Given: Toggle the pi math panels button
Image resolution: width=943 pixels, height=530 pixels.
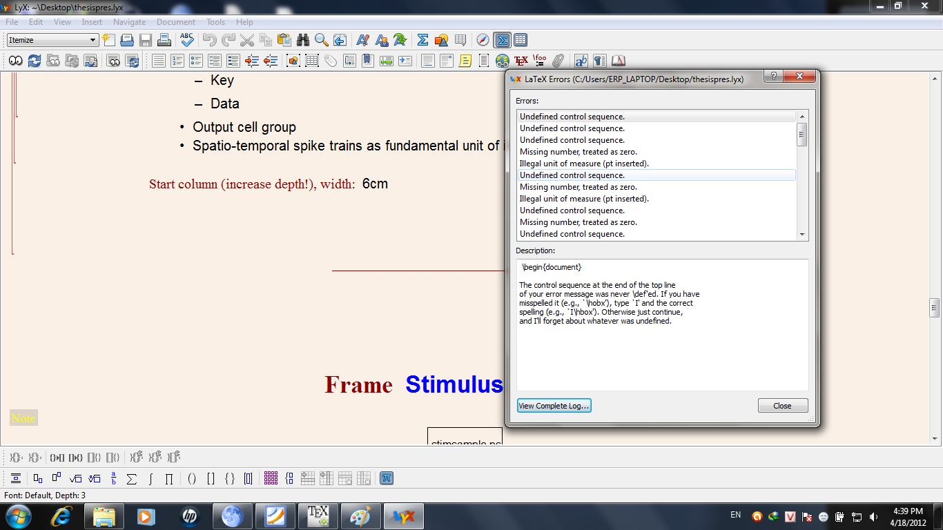Looking at the screenshot, I should pyautogui.click(x=387, y=478).
